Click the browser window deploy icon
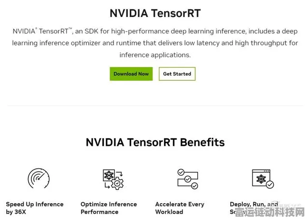 [263, 178]
